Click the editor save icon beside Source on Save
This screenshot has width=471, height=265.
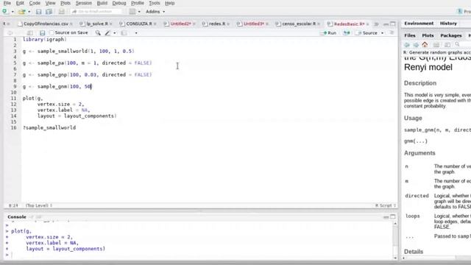click(43, 32)
